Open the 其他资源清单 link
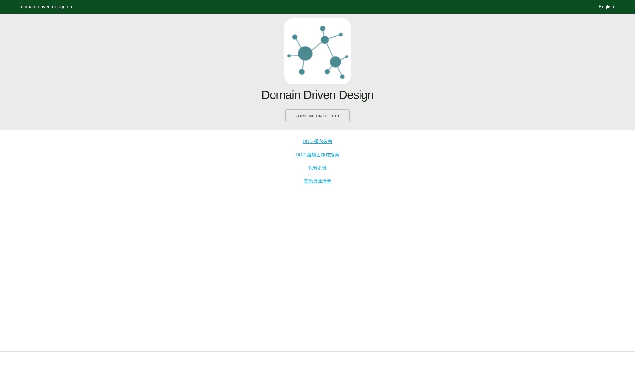635x371 pixels. pyautogui.click(x=317, y=181)
